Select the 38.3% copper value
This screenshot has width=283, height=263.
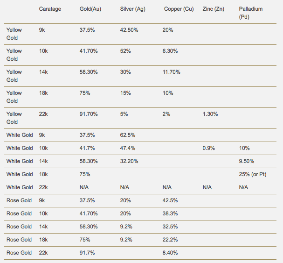click(170, 213)
